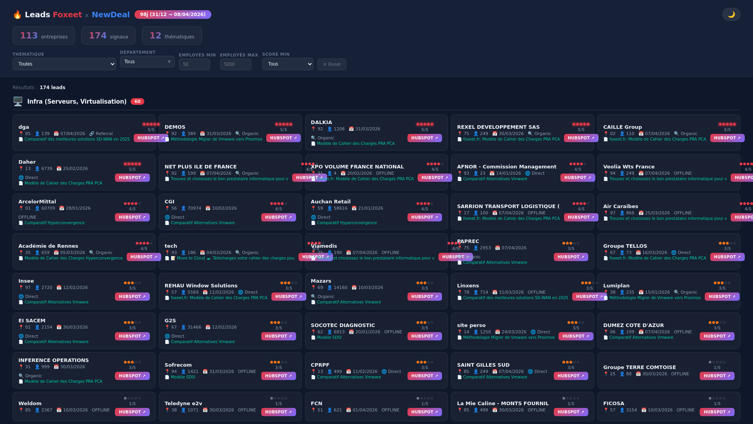Screen dimensions: 753x424
Task: Click the calendar icon on FICOSA card
Action: [644, 410]
